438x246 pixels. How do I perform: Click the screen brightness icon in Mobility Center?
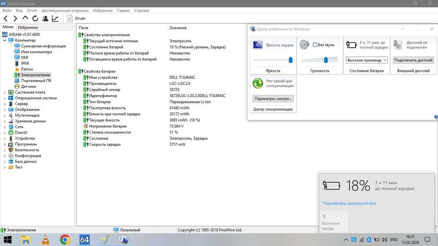(258, 45)
